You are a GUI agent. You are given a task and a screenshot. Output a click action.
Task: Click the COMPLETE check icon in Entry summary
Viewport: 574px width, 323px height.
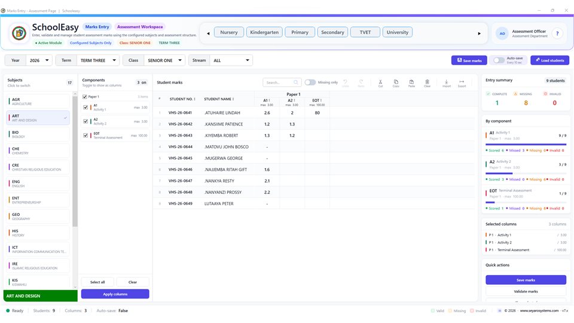pos(488,94)
